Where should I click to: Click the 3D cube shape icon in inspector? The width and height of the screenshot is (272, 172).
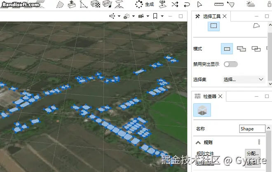(202, 110)
